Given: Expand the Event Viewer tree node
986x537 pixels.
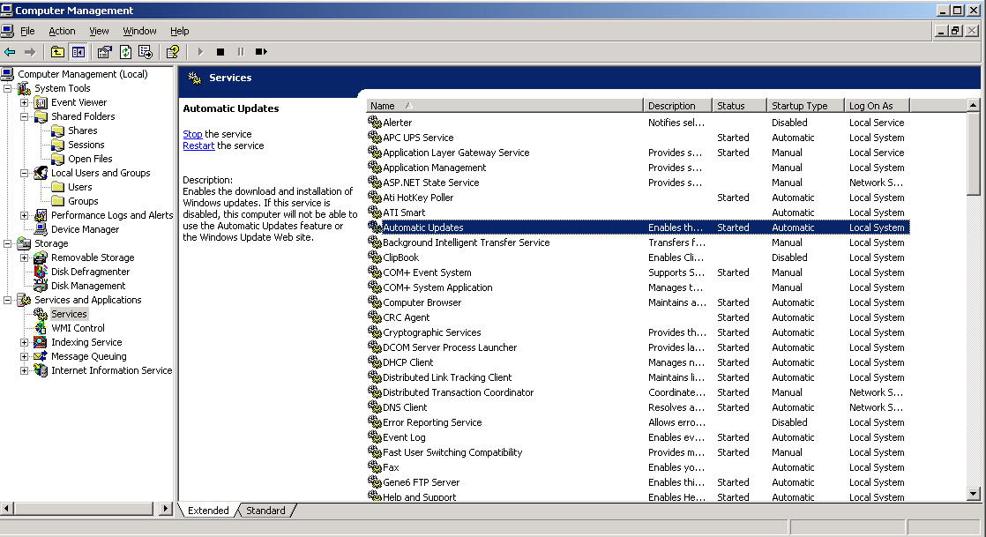Looking at the screenshot, I should 25,102.
